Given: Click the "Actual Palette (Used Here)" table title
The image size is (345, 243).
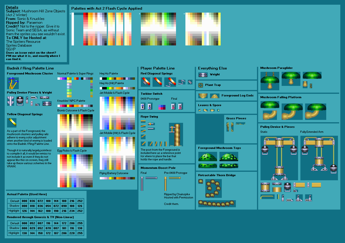Looking at the screenshot, I should [27, 194].
